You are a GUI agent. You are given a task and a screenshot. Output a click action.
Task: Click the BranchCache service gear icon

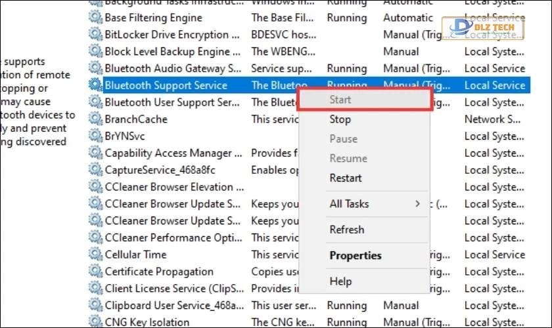tap(96, 119)
